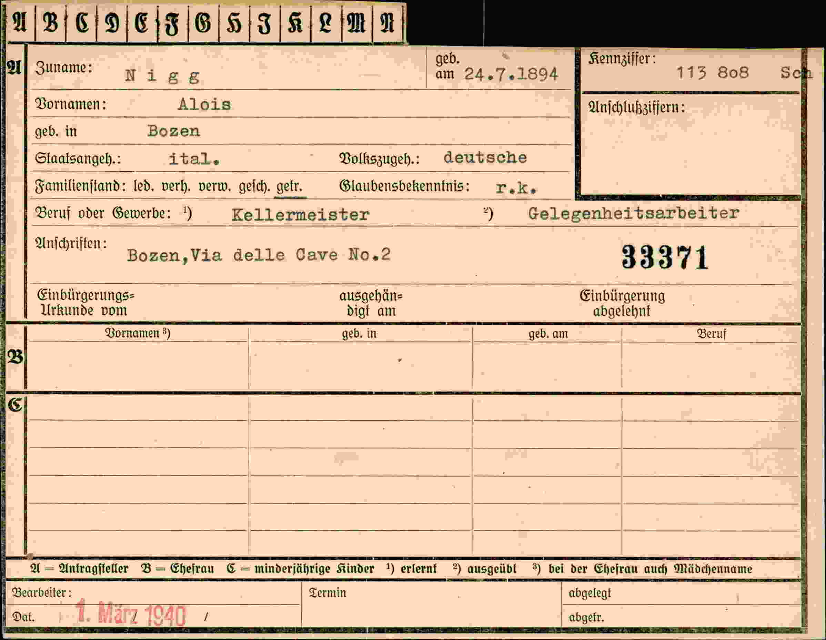The width and height of the screenshot is (826, 640).
Task: Click the 'verw.' marital status option
Action: 215,186
